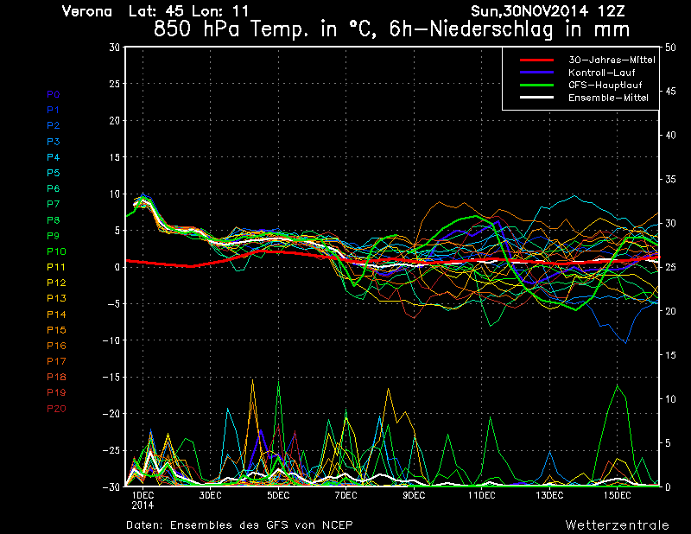This screenshot has width=691, height=534.
Task: Open the Wetterzentrale watermark link
Action: pyautogui.click(x=617, y=524)
